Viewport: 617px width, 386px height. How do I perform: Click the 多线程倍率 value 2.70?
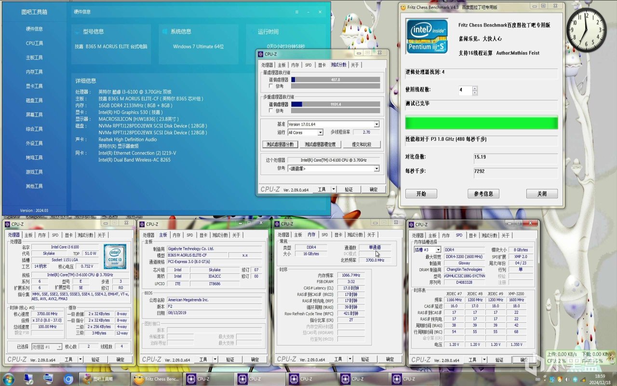click(366, 132)
